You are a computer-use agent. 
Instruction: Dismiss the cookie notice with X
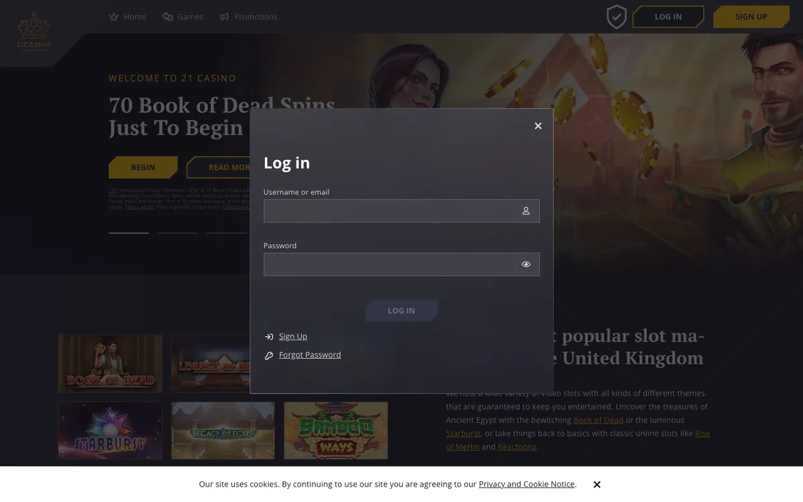point(597,485)
